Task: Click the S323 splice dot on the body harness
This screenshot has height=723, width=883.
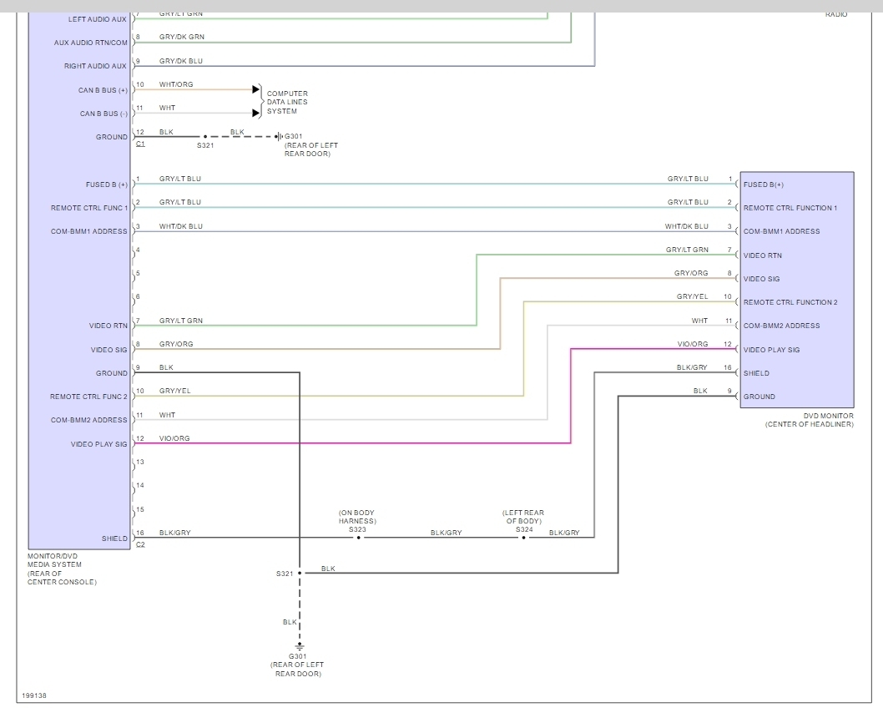Action: [359, 538]
